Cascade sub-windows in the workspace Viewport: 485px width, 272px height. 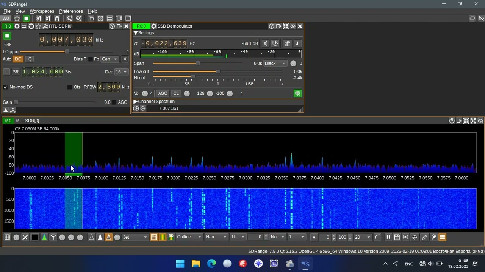[x=91, y=19]
